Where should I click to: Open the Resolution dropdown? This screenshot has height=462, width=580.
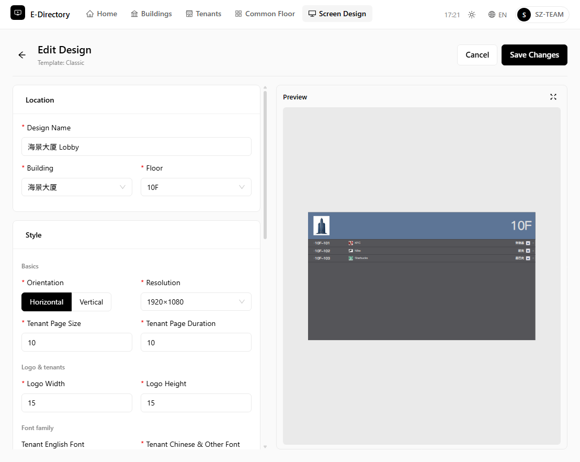pos(196,302)
